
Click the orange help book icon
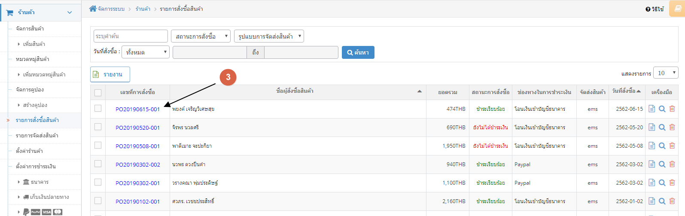[x=678, y=9]
